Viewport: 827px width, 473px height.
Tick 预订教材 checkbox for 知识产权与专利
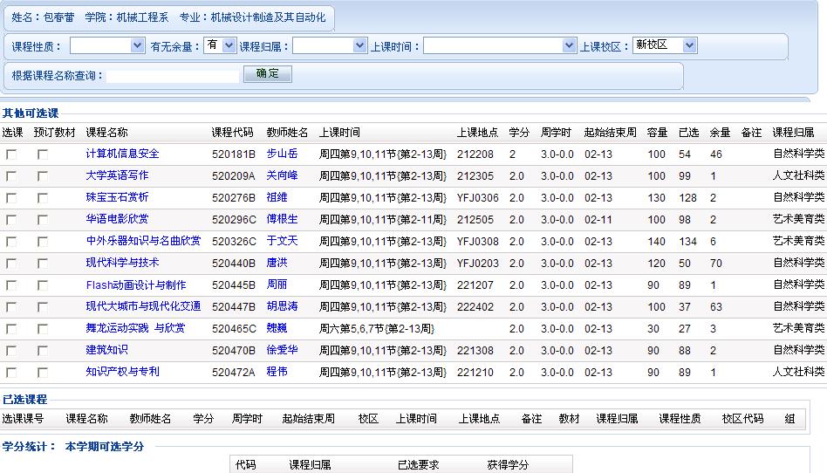coord(43,373)
